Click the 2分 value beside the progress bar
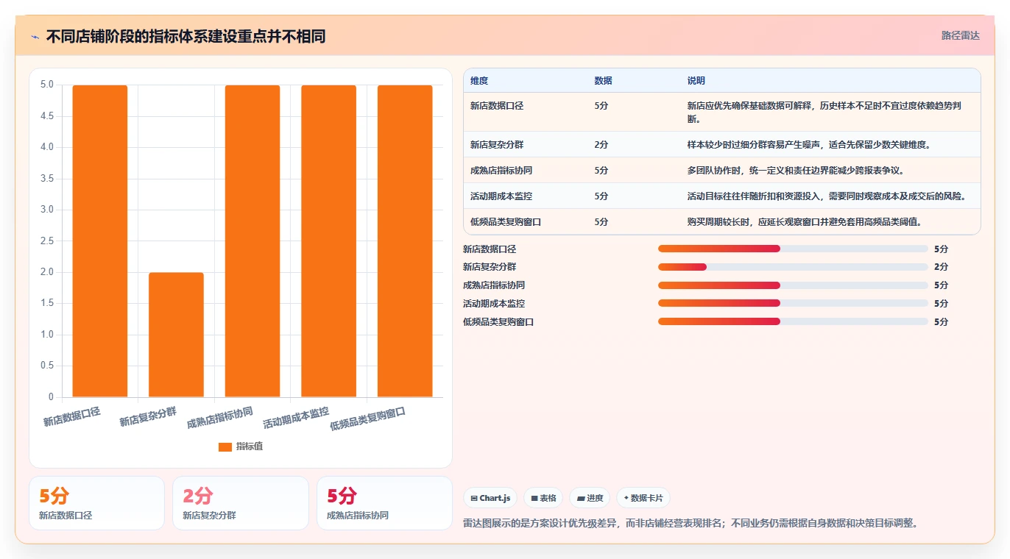Image resolution: width=1010 pixels, height=559 pixels. point(941,267)
